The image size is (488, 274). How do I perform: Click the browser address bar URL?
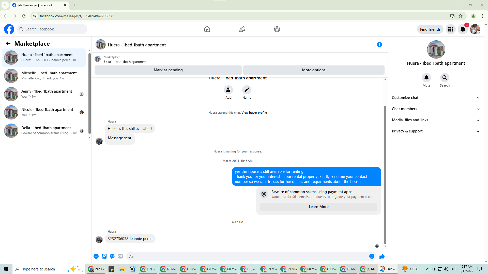77,16
